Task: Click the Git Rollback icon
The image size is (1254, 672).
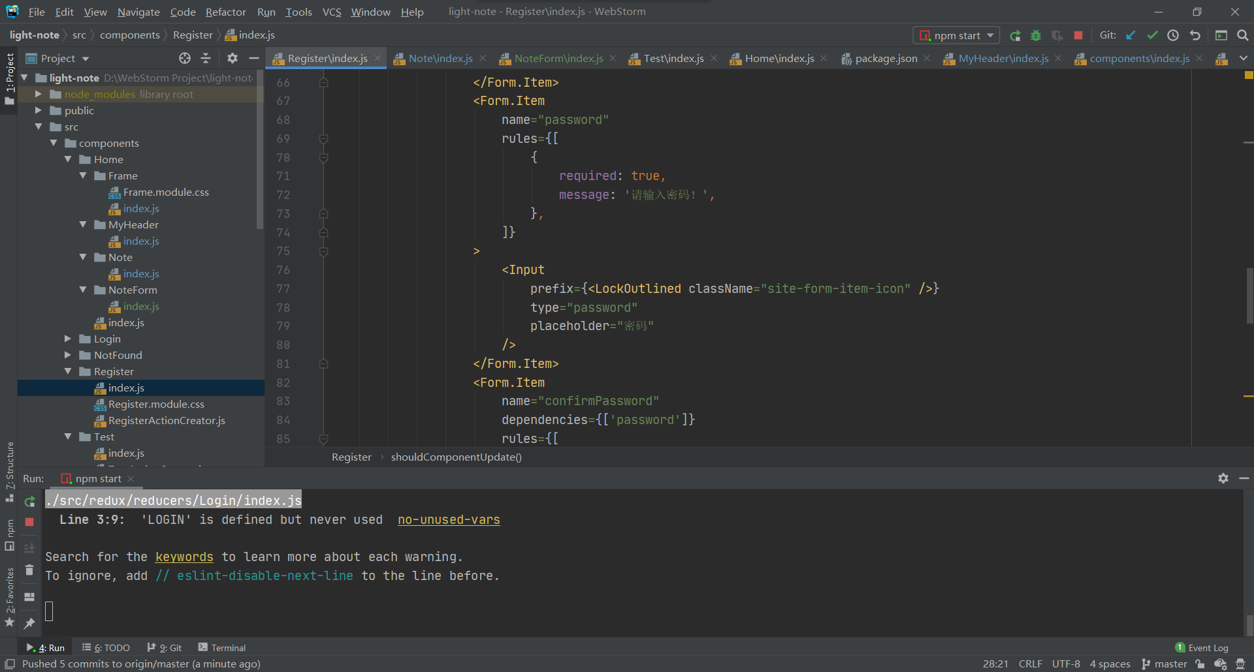Action: [1195, 36]
